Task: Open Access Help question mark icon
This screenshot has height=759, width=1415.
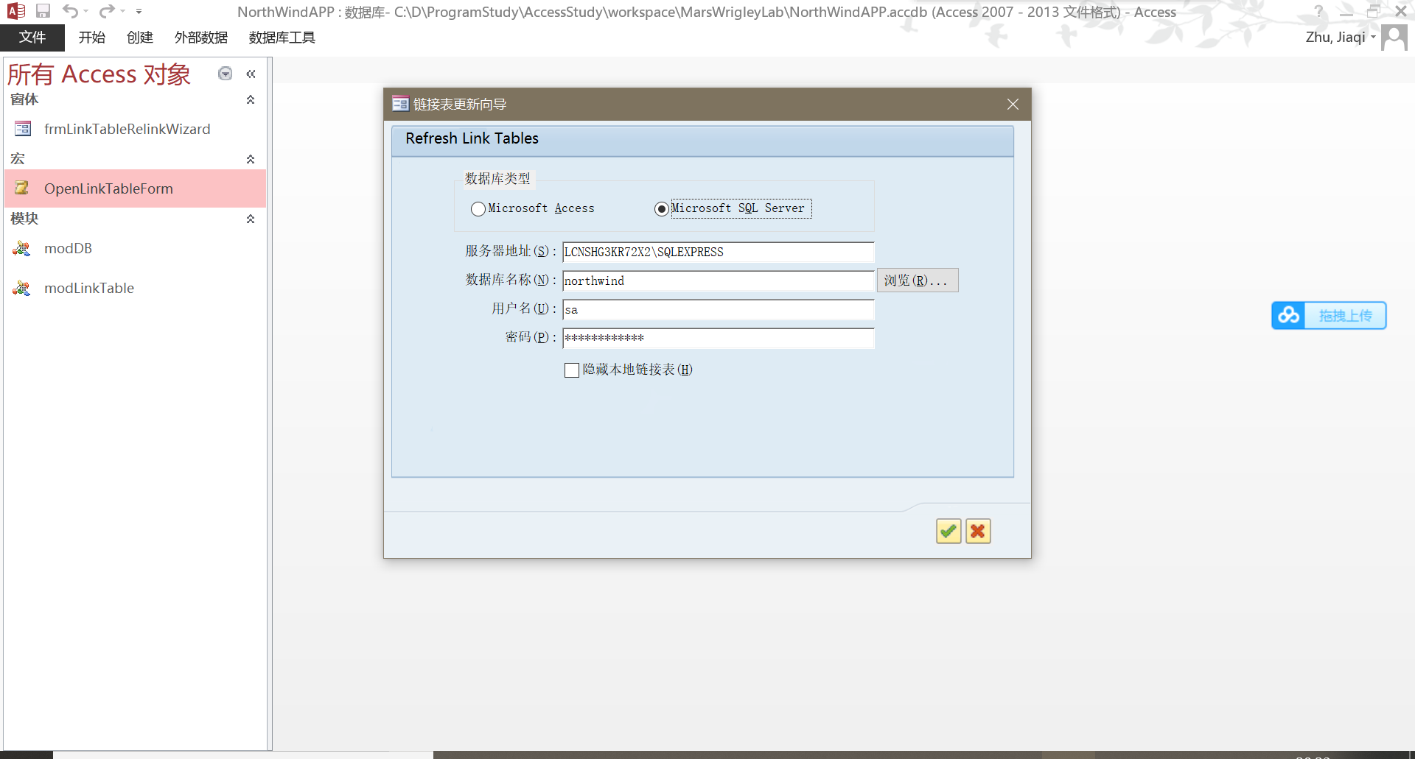Action: tap(1318, 11)
